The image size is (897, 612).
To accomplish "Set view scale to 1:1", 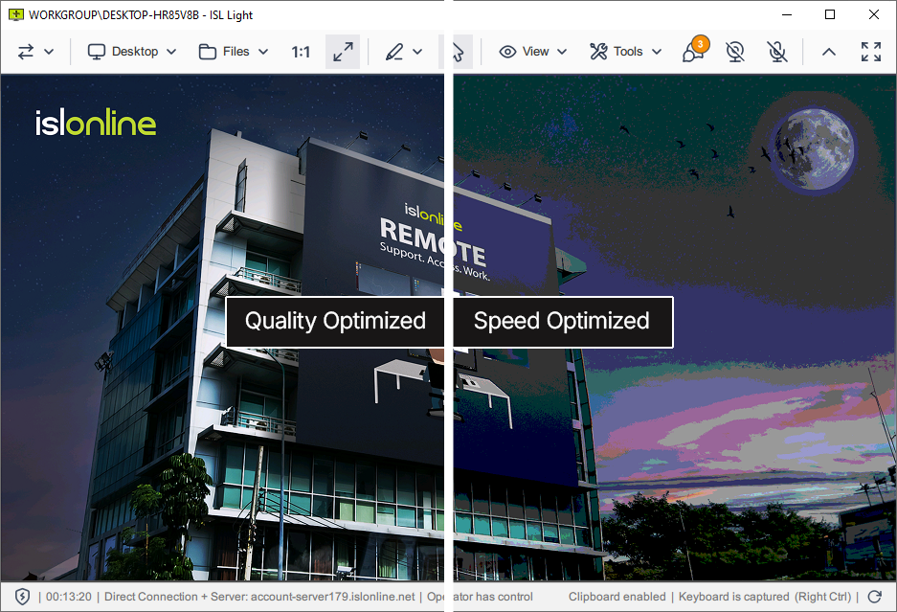I will point(301,52).
